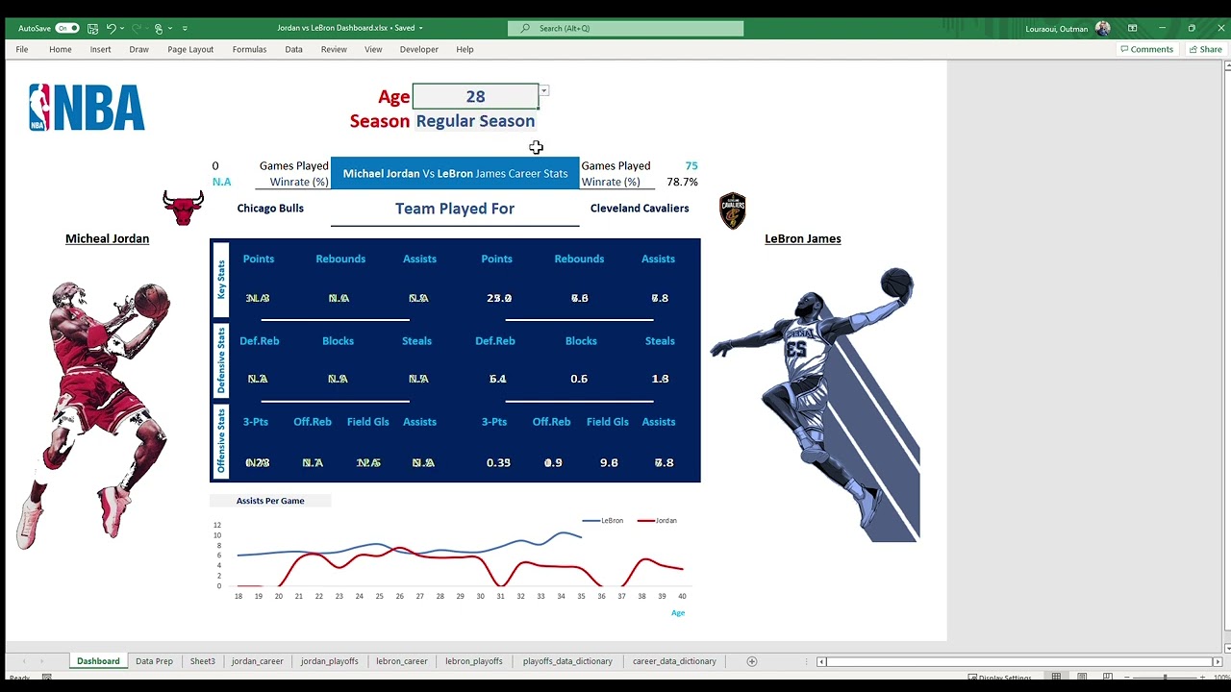This screenshot has height=692, width=1231.
Task: Click the user account profile picture
Action: 1102,28
